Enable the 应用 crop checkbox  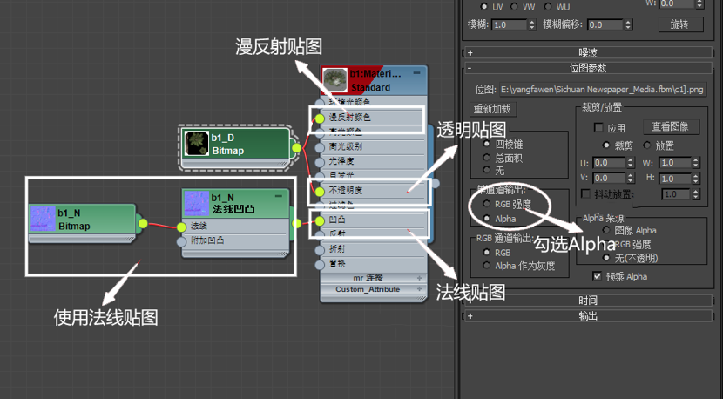click(598, 127)
